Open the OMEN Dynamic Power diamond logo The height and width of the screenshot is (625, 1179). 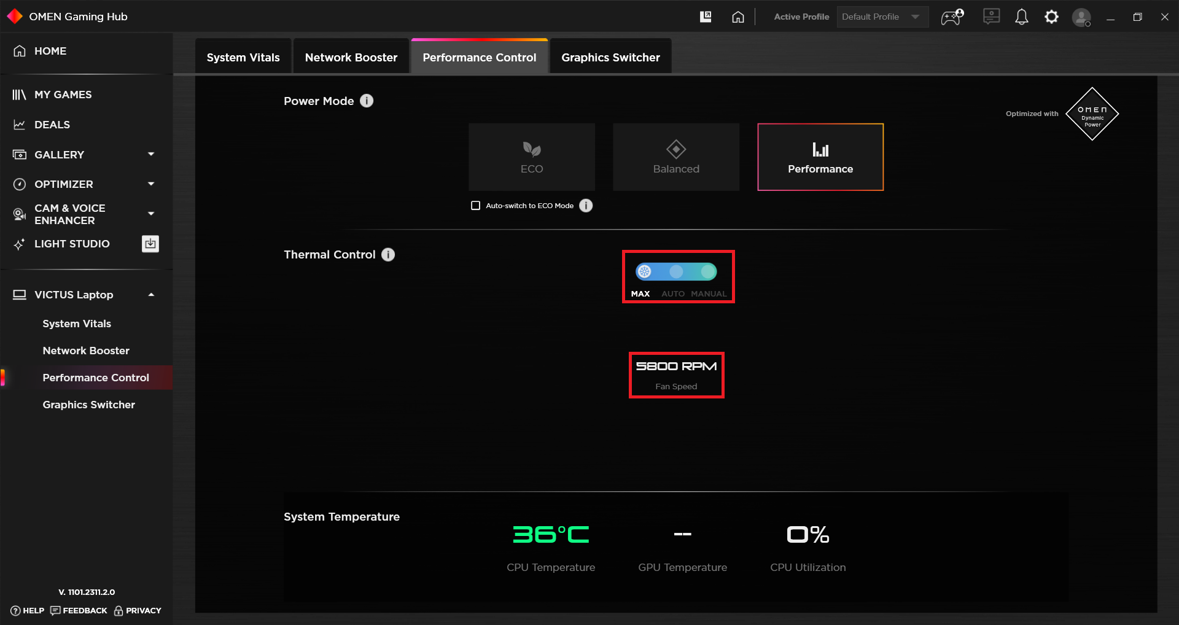1092,114
